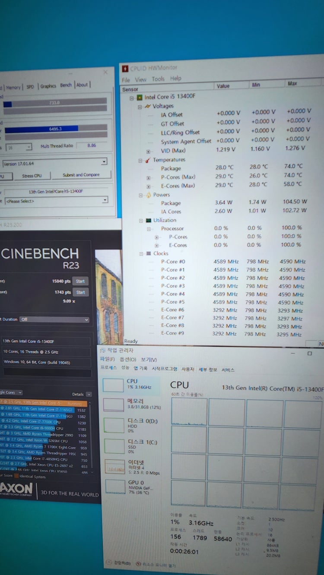This screenshot has width=324, height=575.
Task: Select the 메모리 memory graph in sidebar
Action: pyautogui.click(x=114, y=405)
